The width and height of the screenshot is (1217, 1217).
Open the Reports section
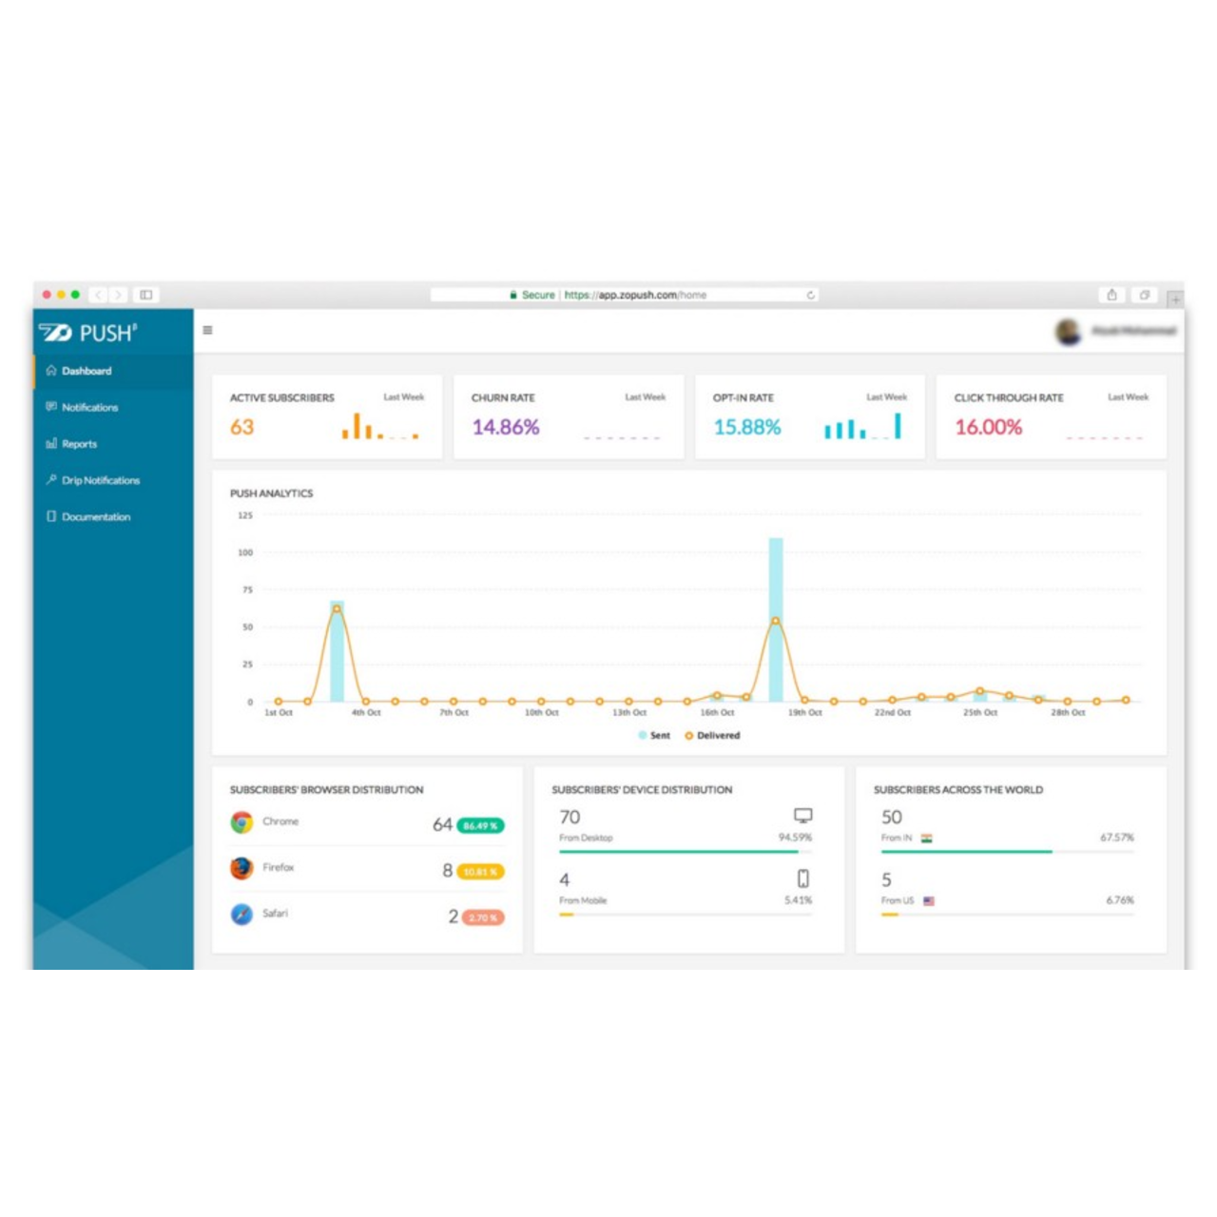pyautogui.click(x=79, y=444)
